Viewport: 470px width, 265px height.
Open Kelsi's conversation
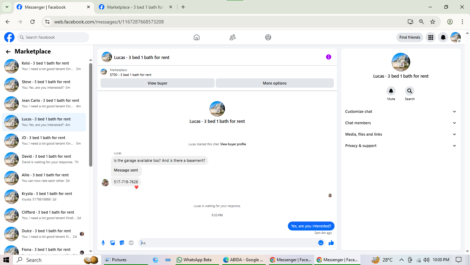tap(44, 66)
